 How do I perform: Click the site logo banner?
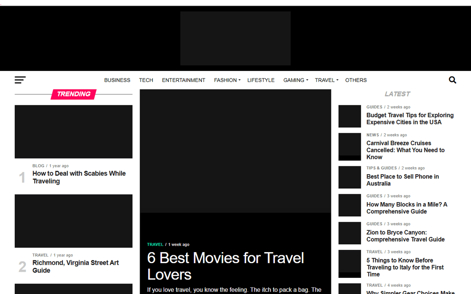(x=235, y=38)
